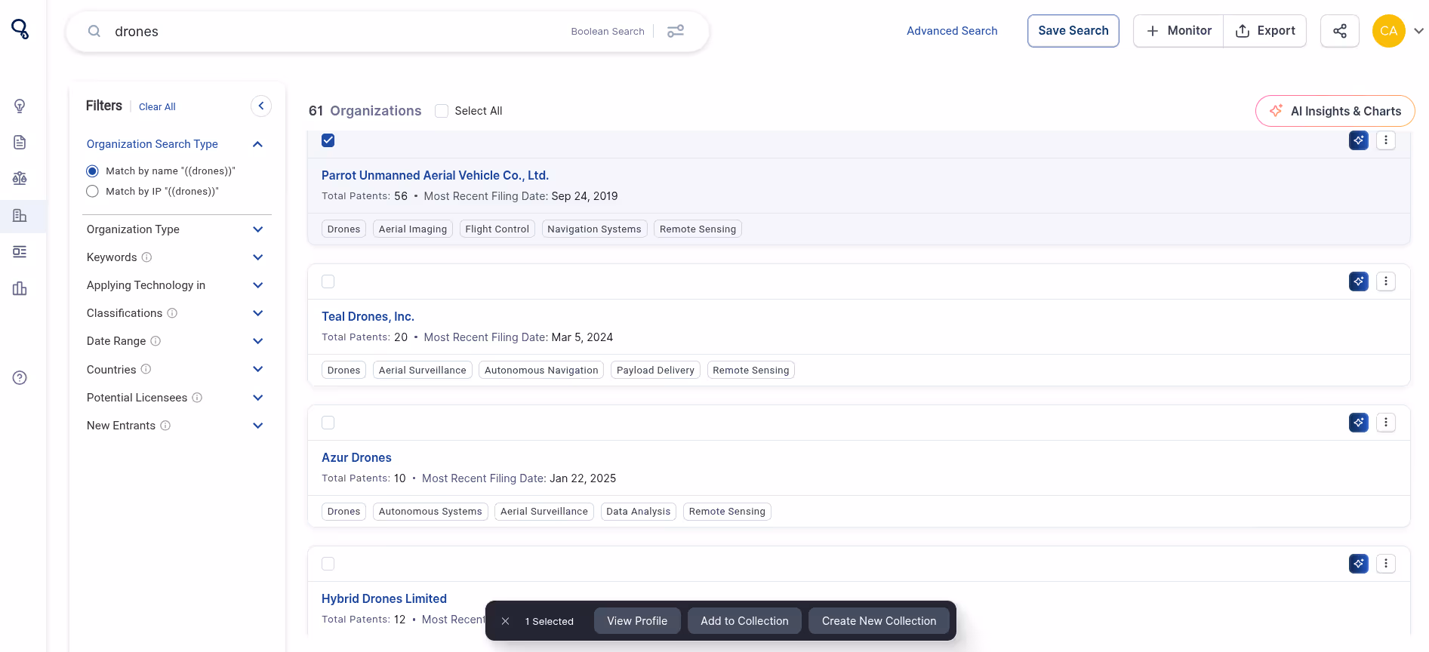The image size is (1429, 652).
Task: Show info for Keywords filter
Action: tap(147, 257)
